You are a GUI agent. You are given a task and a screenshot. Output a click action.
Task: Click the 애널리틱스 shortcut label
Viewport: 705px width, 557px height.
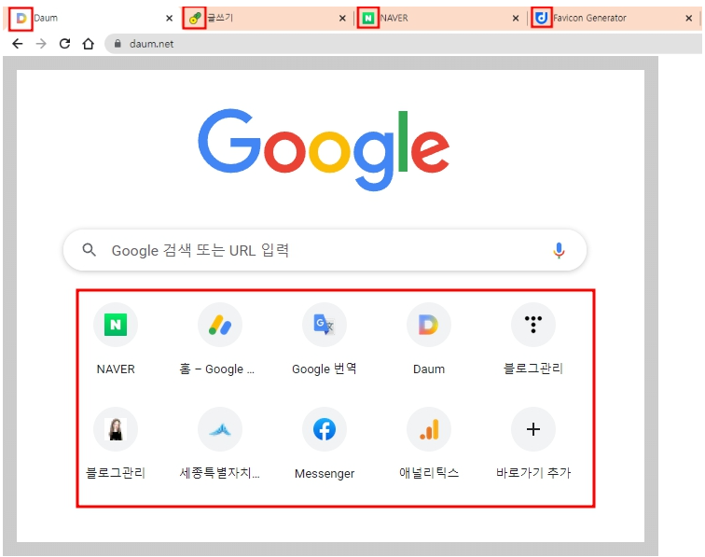tap(428, 473)
